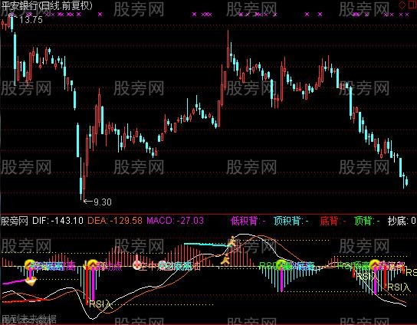The height and width of the screenshot is (325, 417).
Task: Click the golden heart signal icon
Action: (31, 281)
